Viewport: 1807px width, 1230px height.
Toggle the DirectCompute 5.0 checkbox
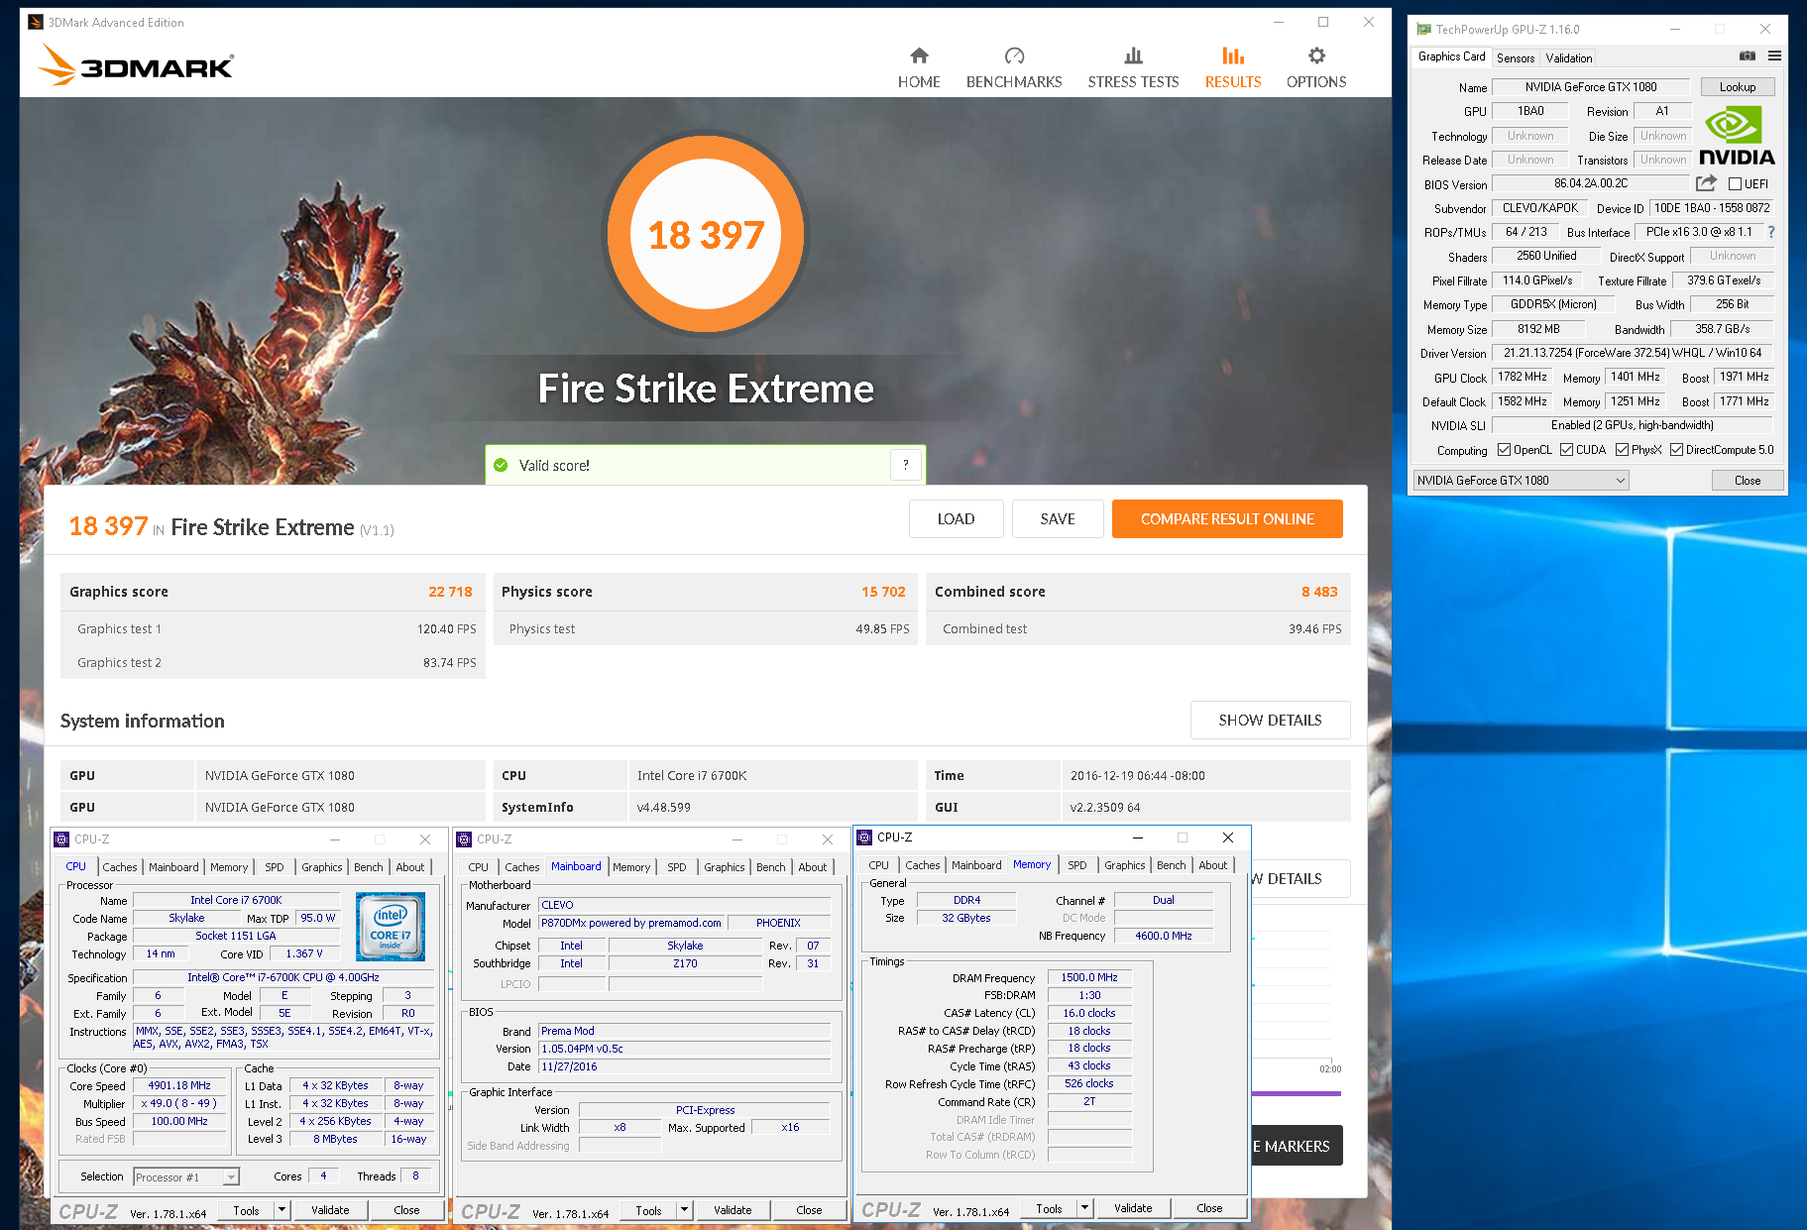point(1676,450)
